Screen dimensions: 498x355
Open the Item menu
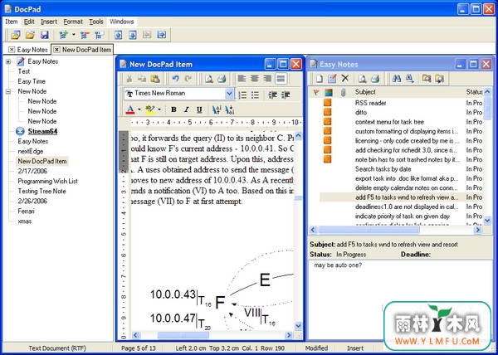click(x=12, y=22)
